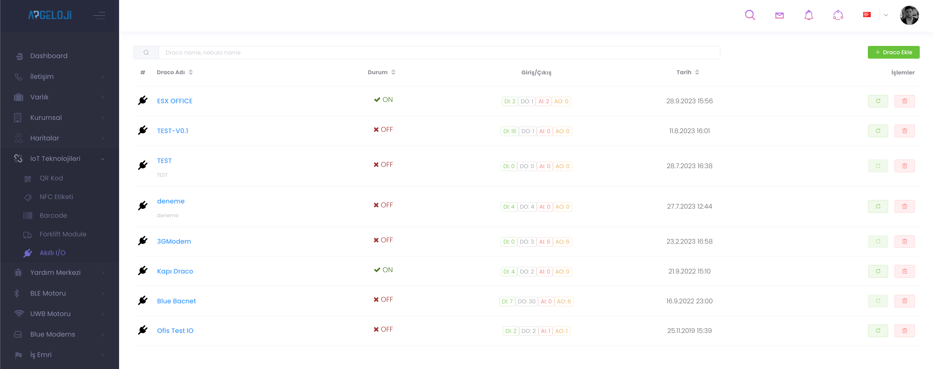Open the Blue Bacnet draco link
934x369 pixels.
[x=176, y=301]
